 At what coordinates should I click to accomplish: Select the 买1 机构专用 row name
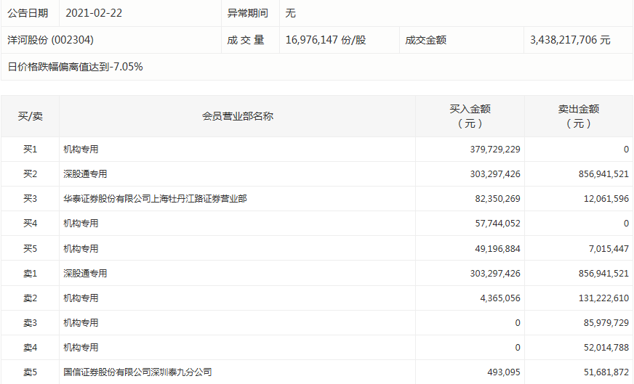click(81, 150)
